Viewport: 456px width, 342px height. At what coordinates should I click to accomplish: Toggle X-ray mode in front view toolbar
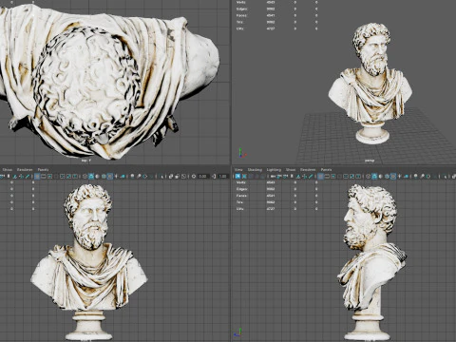[x=171, y=176]
